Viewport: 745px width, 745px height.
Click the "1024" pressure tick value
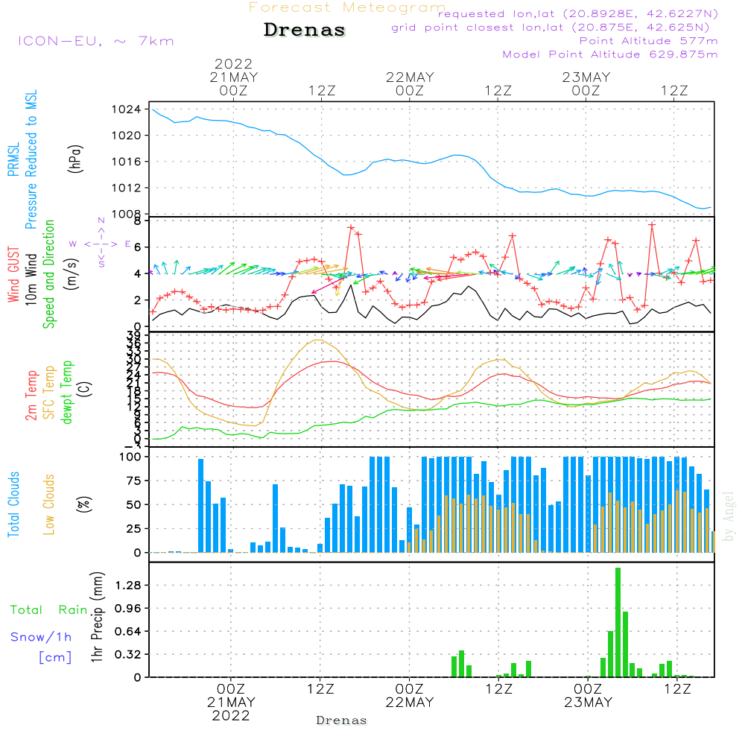point(127,110)
